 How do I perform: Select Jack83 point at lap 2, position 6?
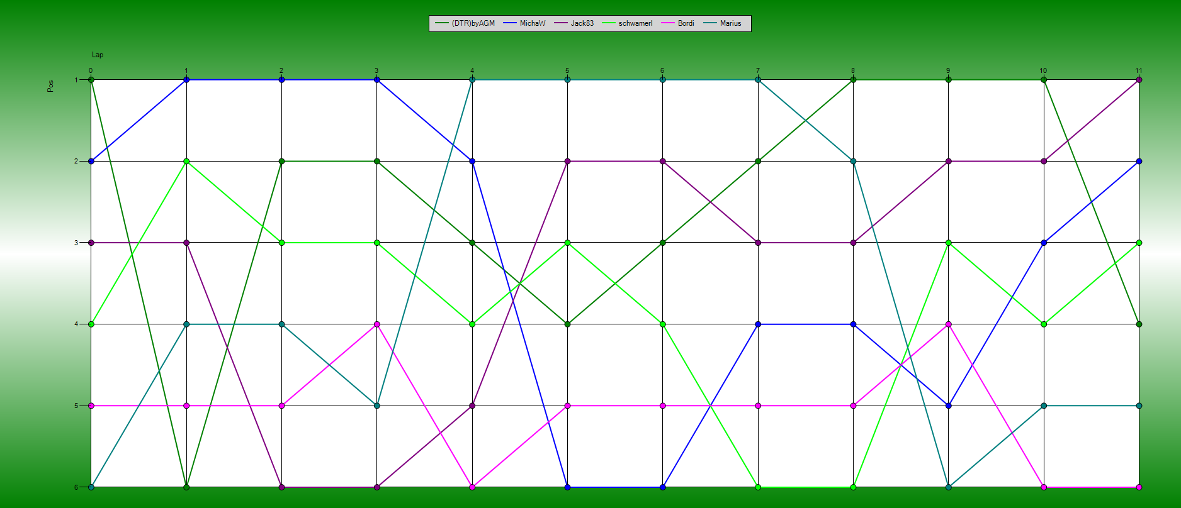(281, 487)
